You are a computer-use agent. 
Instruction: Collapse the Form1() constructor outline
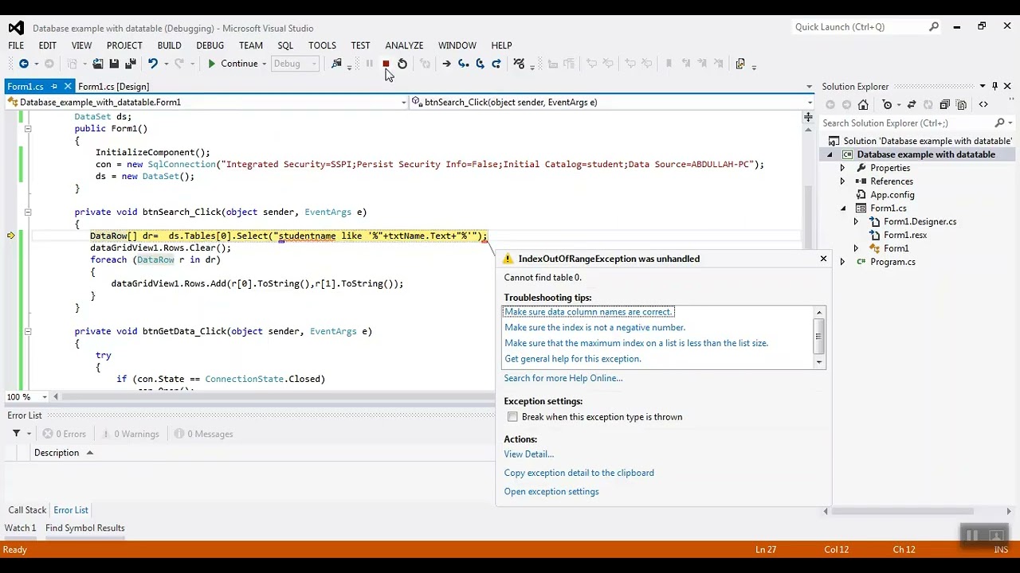click(x=27, y=128)
